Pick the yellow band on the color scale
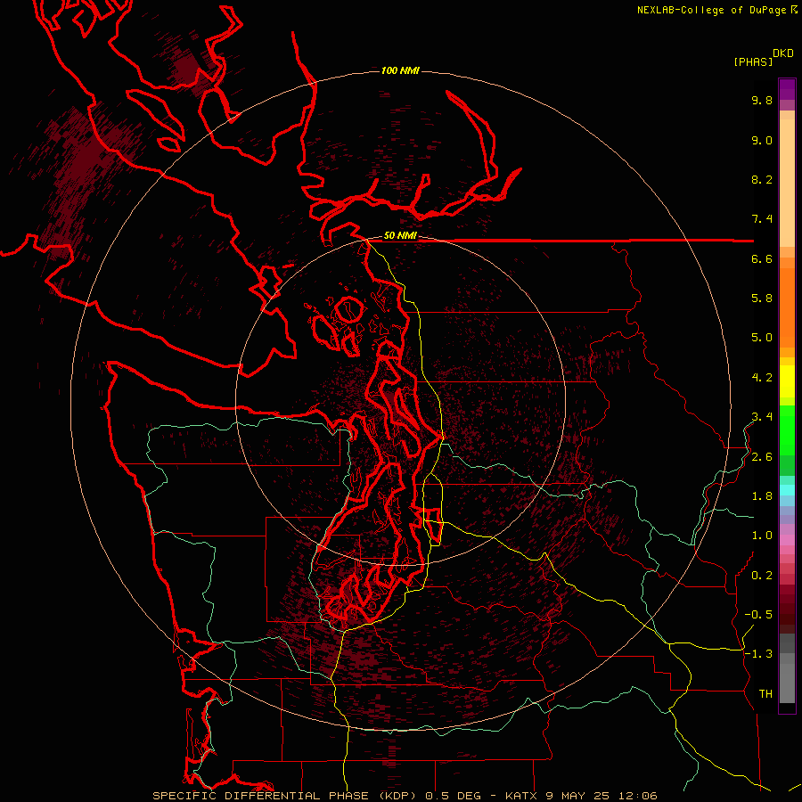 tap(787, 381)
